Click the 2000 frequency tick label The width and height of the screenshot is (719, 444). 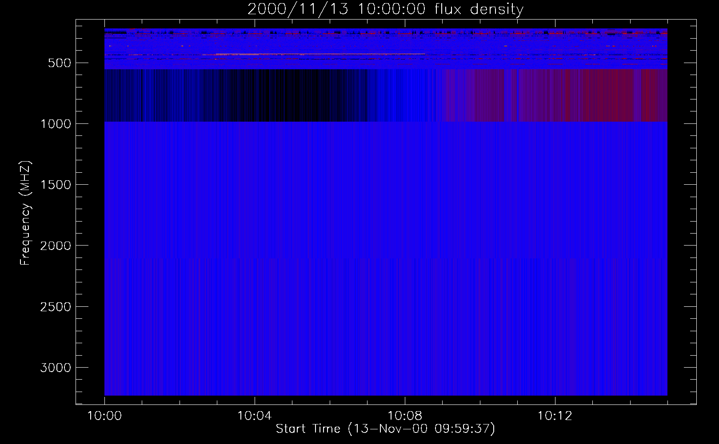[56, 246]
